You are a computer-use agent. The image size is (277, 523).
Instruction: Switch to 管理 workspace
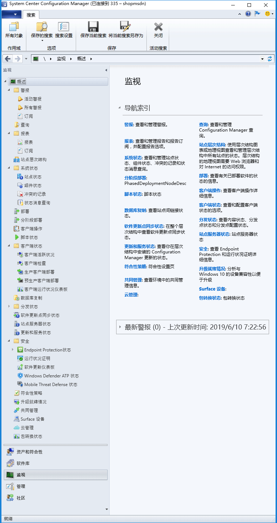(x=56, y=487)
